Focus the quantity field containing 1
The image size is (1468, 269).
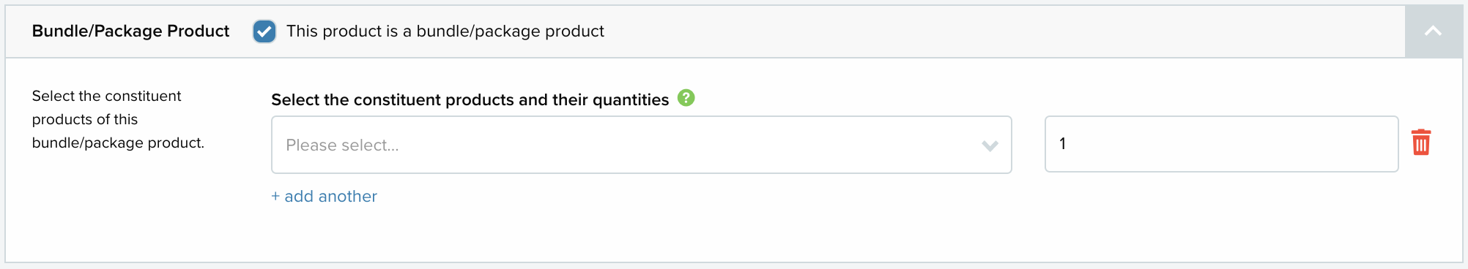[x=1221, y=144]
